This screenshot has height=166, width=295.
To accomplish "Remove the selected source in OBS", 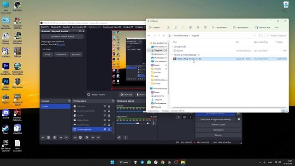I will [81, 137].
